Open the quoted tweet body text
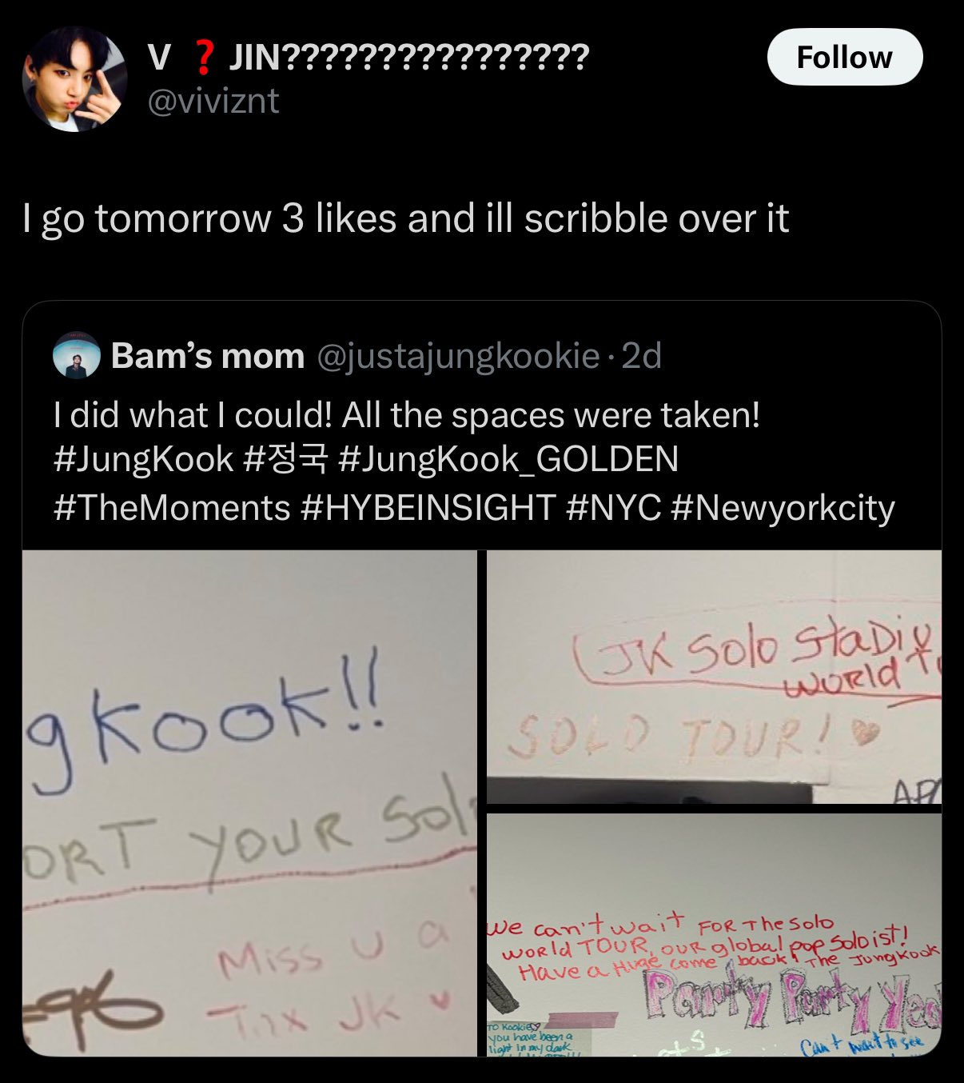964x1083 pixels. 474,461
